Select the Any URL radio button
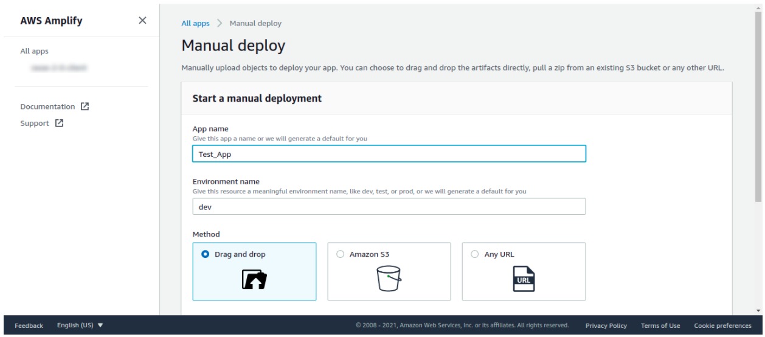 point(475,254)
